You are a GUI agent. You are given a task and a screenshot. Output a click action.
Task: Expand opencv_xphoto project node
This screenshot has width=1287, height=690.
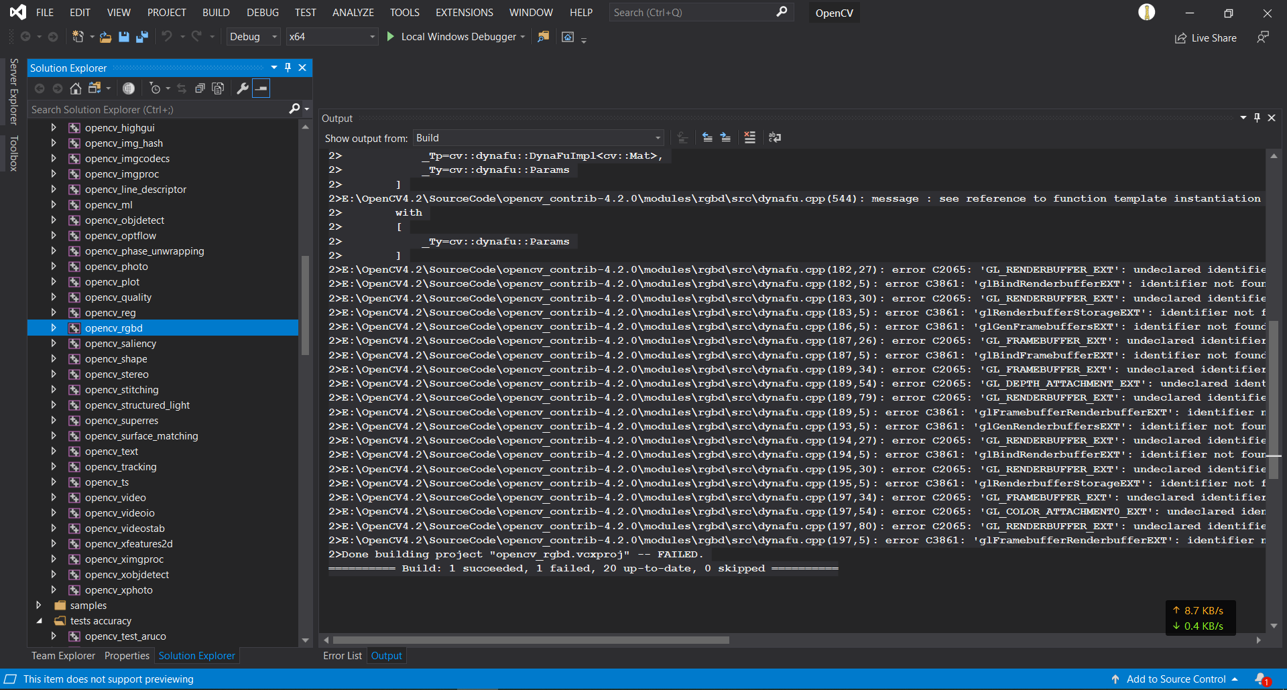[x=54, y=590]
